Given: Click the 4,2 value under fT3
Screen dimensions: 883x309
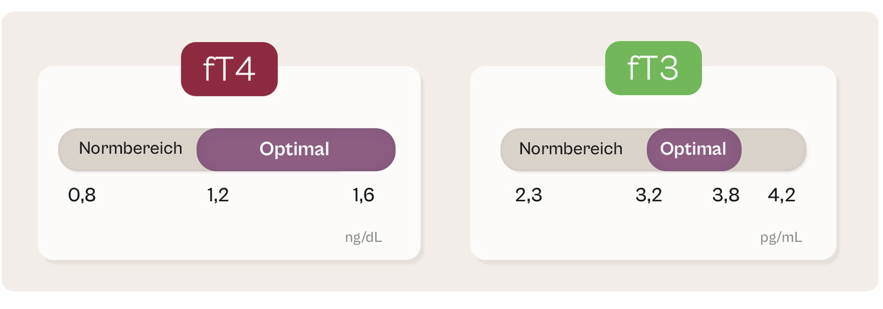Looking at the screenshot, I should (781, 195).
